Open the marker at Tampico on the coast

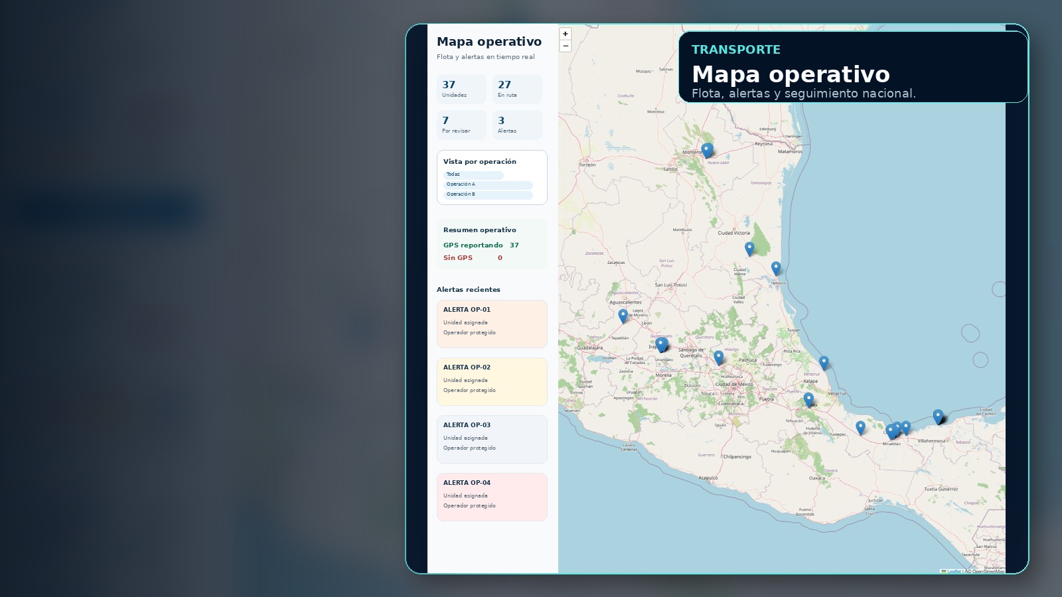coord(776,268)
